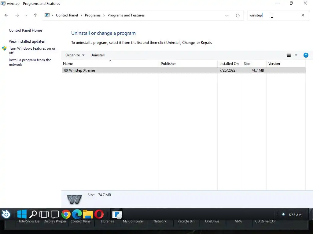Click the CD Drive (D:) dock item
Viewport: 313px width, 234px height.
point(265,221)
